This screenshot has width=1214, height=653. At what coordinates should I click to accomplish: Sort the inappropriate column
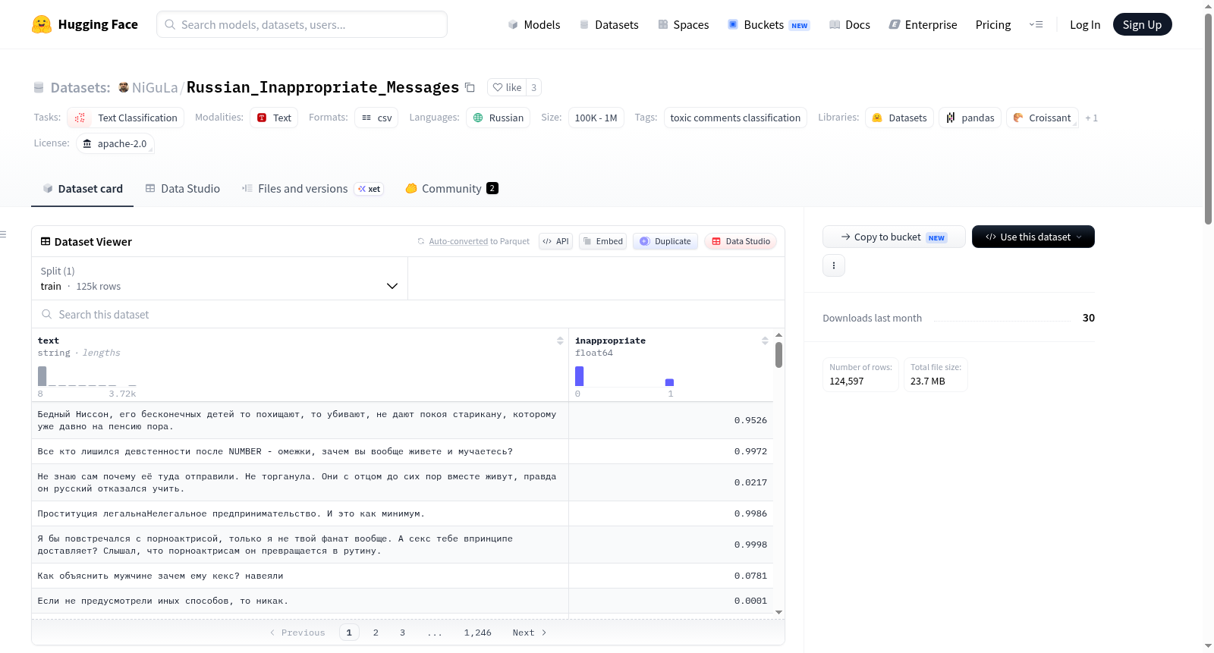coord(765,341)
